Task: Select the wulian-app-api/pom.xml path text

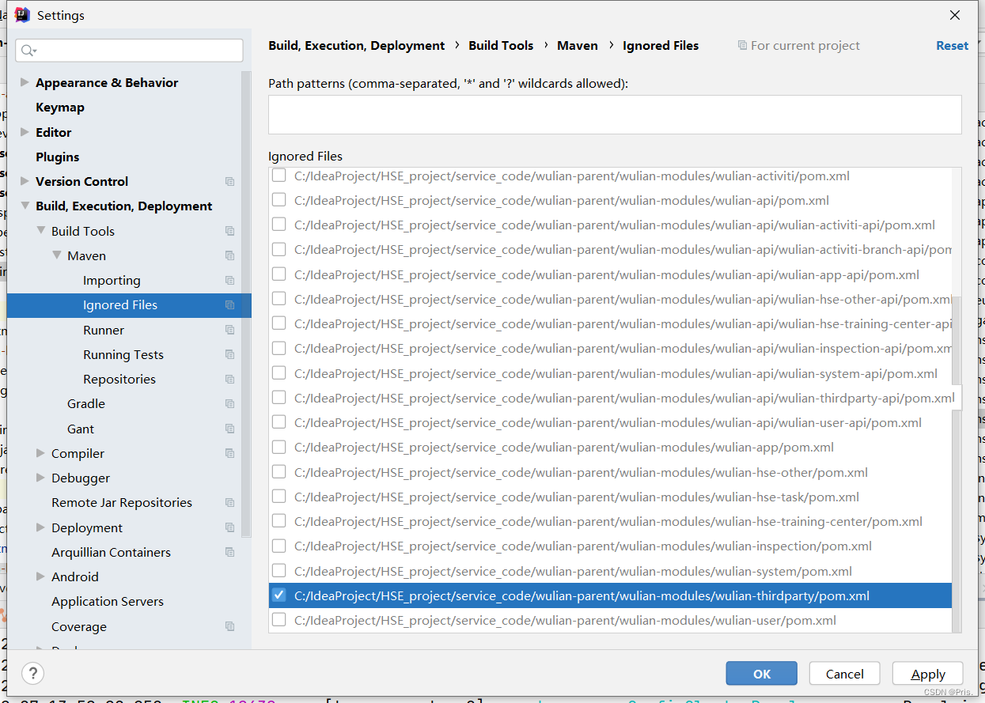Action: [x=607, y=274]
